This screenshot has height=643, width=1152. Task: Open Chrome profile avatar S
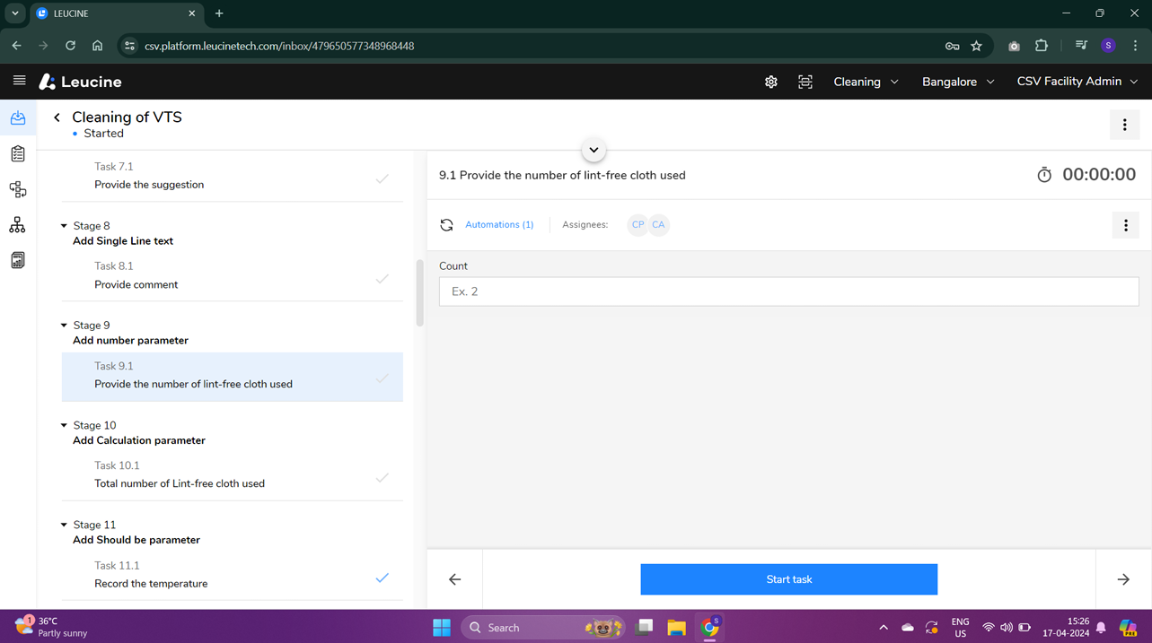[1108, 46]
